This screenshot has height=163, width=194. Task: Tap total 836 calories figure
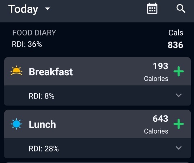click(175, 45)
